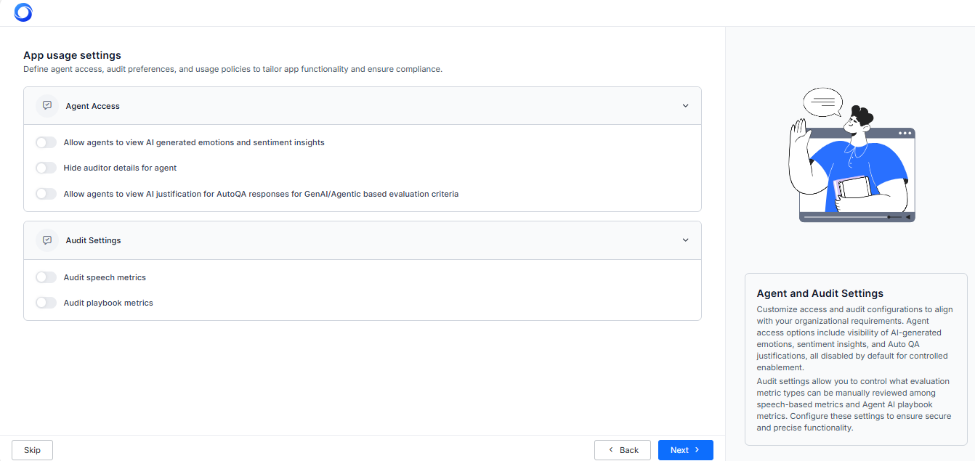Click the Agent Access header title
The height and width of the screenshot is (461, 975).
click(x=92, y=106)
